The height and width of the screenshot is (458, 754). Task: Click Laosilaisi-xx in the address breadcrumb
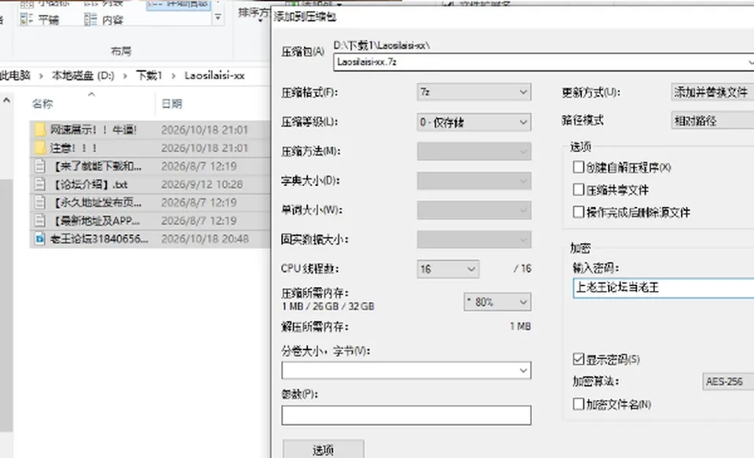(214, 76)
